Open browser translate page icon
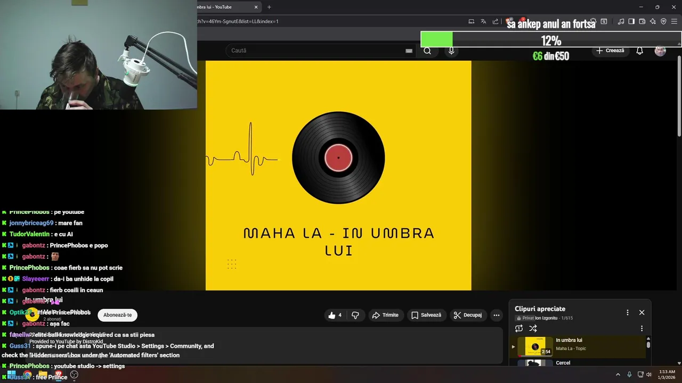Image resolution: width=682 pixels, height=383 pixels. click(483, 21)
